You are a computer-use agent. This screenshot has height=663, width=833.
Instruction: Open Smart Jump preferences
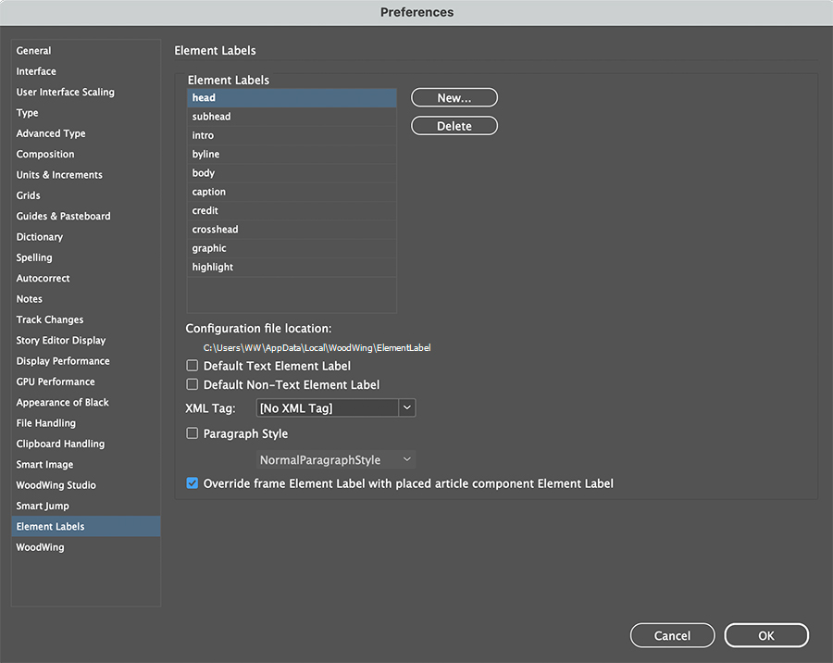(86, 507)
